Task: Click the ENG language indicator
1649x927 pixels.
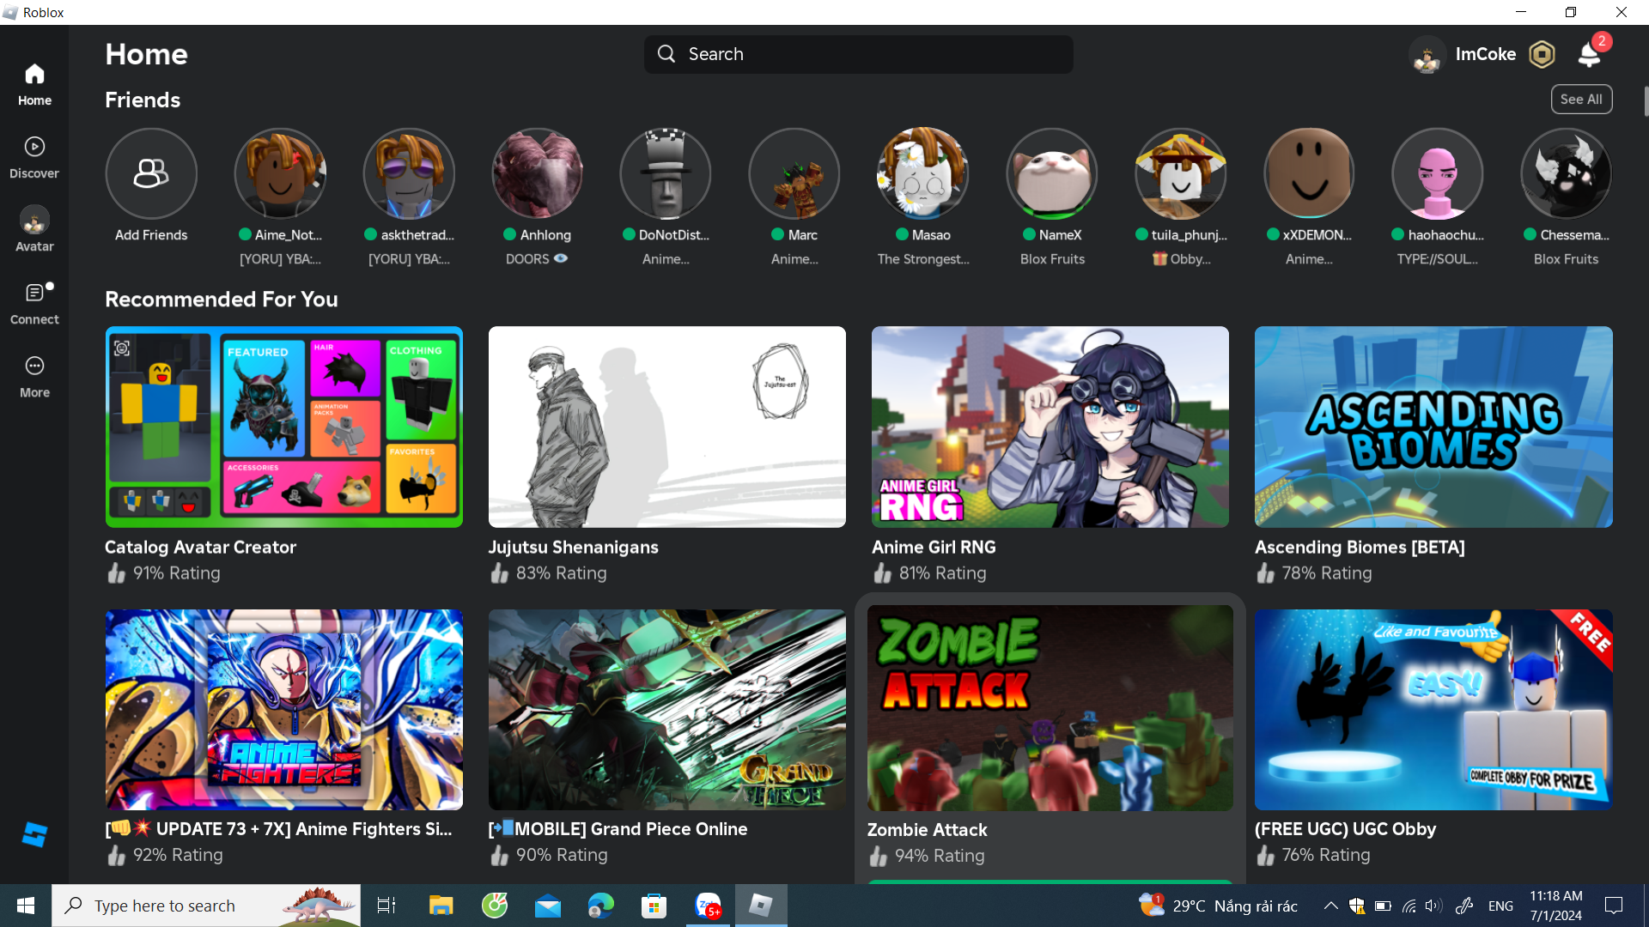Action: coord(1500,906)
